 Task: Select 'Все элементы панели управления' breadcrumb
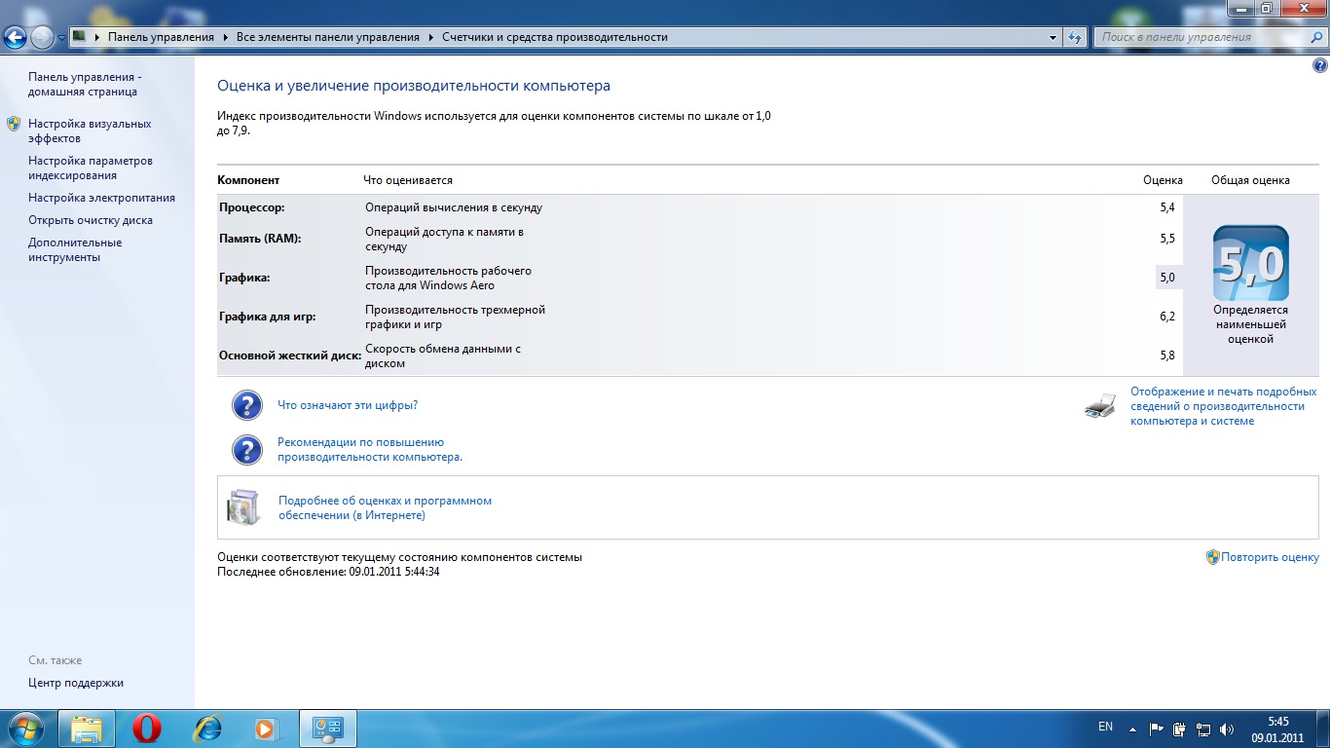[x=327, y=37]
